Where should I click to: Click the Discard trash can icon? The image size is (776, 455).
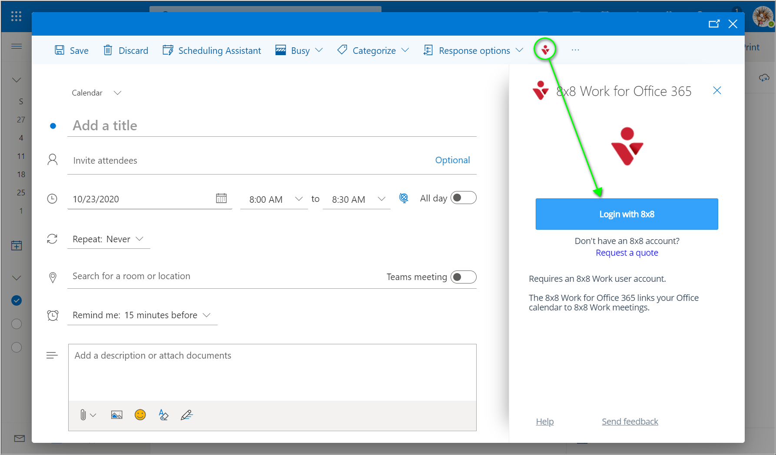(x=108, y=50)
